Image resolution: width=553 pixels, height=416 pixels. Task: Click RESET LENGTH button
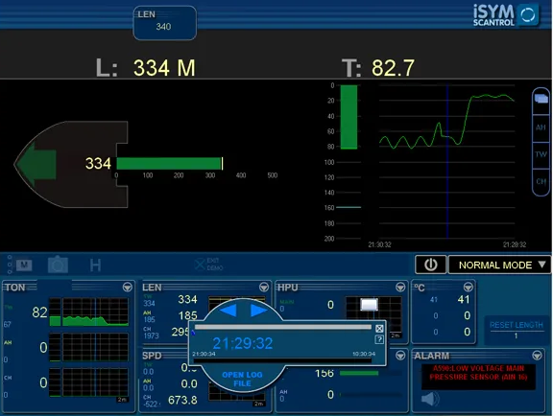click(516, 329)
